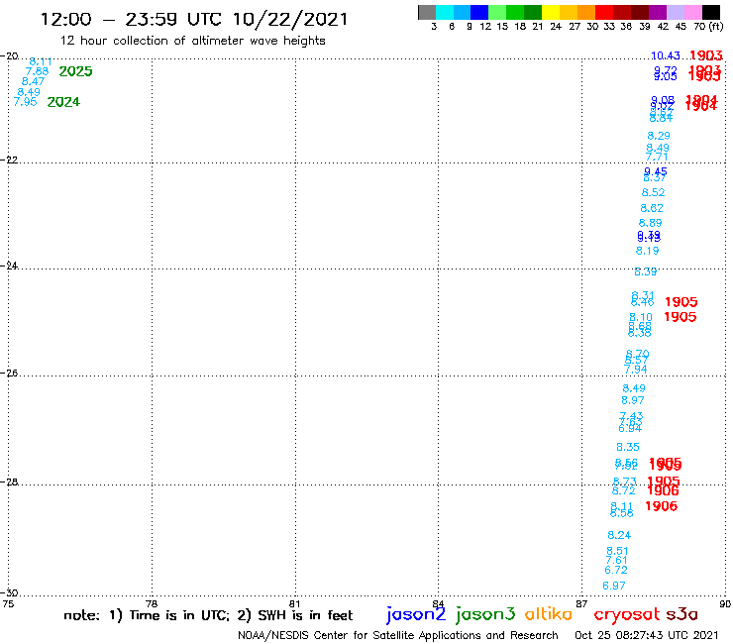Click the wave height value 8.51
Viewport: 733px width, 644px height.
click(617, 551)
